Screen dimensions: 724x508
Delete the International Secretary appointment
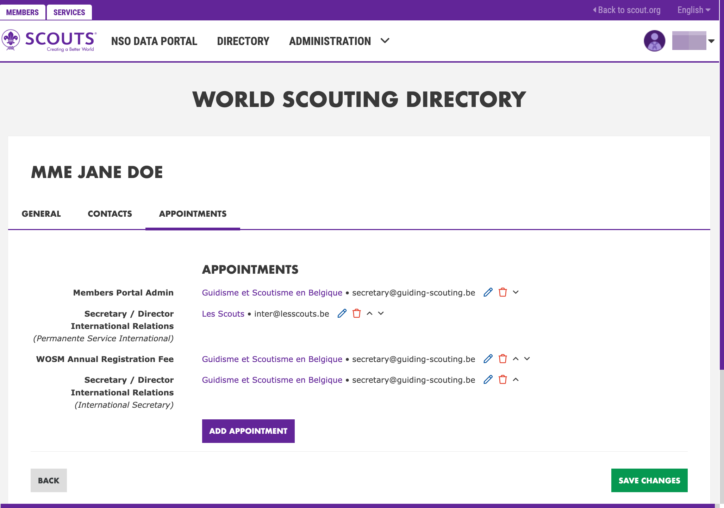tap(503, 380)
